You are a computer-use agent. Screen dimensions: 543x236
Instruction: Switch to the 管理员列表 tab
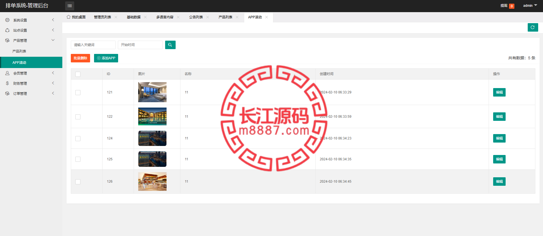103,17
